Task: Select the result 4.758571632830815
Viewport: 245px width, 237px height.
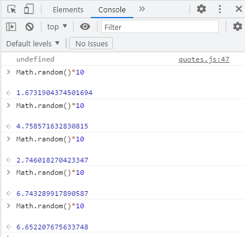Action: click(52, 126)
